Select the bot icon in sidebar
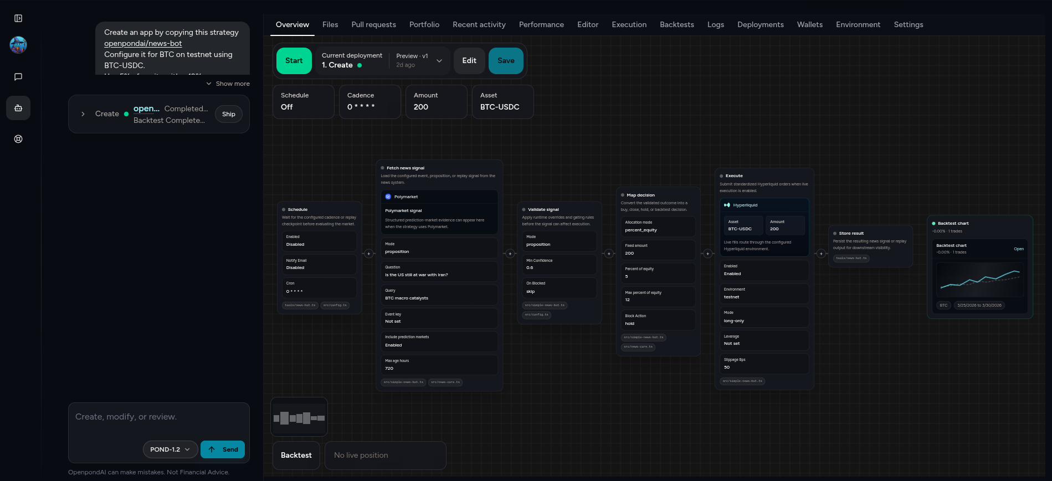This screenshot has width=1052, height=481. 18,108
